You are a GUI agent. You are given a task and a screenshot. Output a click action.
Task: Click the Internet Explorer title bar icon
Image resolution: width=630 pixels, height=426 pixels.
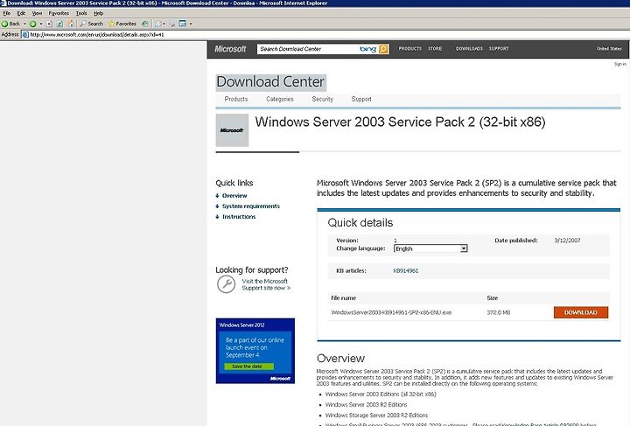tap(3, 3)
